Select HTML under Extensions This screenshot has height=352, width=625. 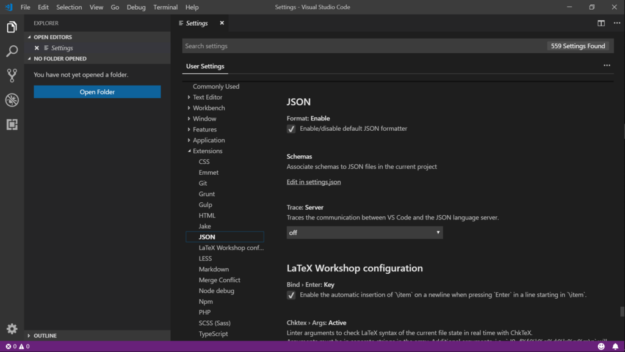tap(207, 216)
